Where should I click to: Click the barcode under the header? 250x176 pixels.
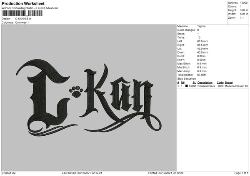pos(22,13)
